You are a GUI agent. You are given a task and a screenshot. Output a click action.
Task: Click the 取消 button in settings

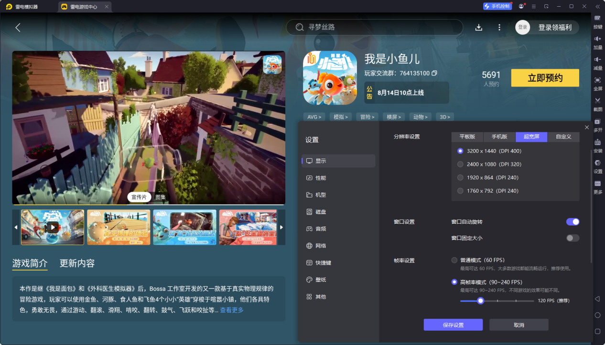tap(519, 325)
